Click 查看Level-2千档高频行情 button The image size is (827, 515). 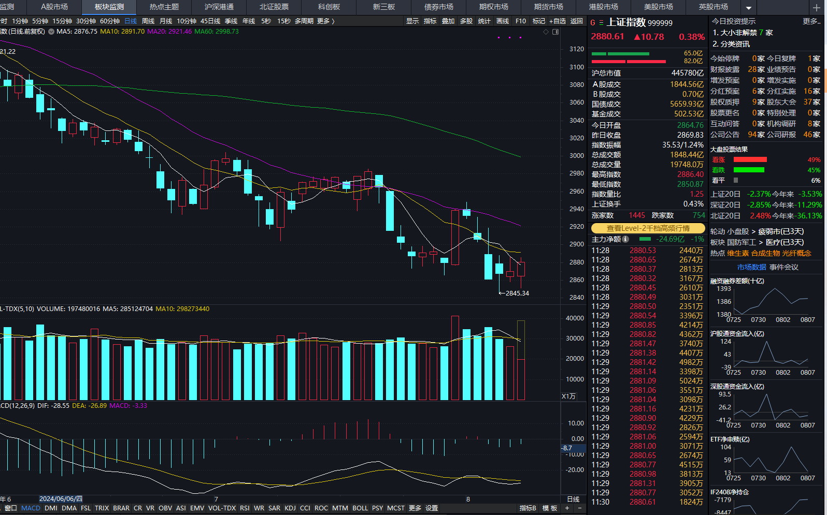(x=648, y=228)
